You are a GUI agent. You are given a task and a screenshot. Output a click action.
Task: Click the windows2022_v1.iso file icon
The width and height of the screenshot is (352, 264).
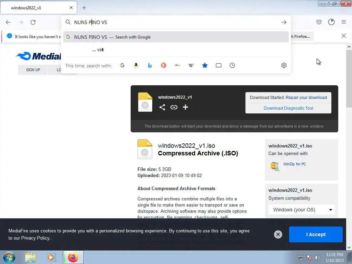(x=145, y=149)
